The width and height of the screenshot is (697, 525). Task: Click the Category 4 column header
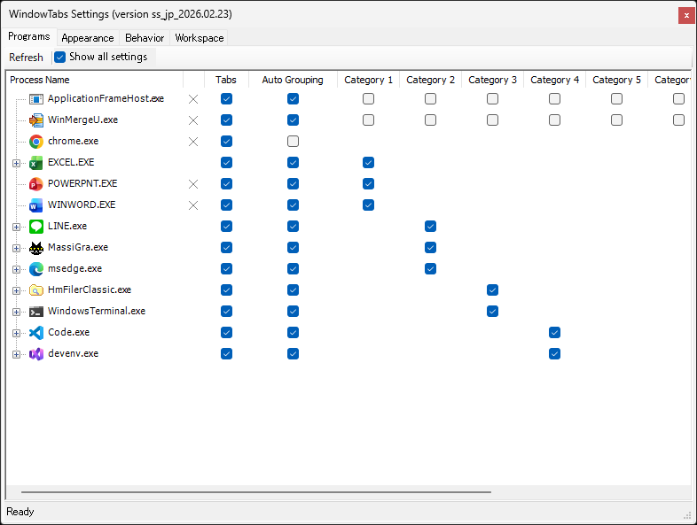point(555,80)
